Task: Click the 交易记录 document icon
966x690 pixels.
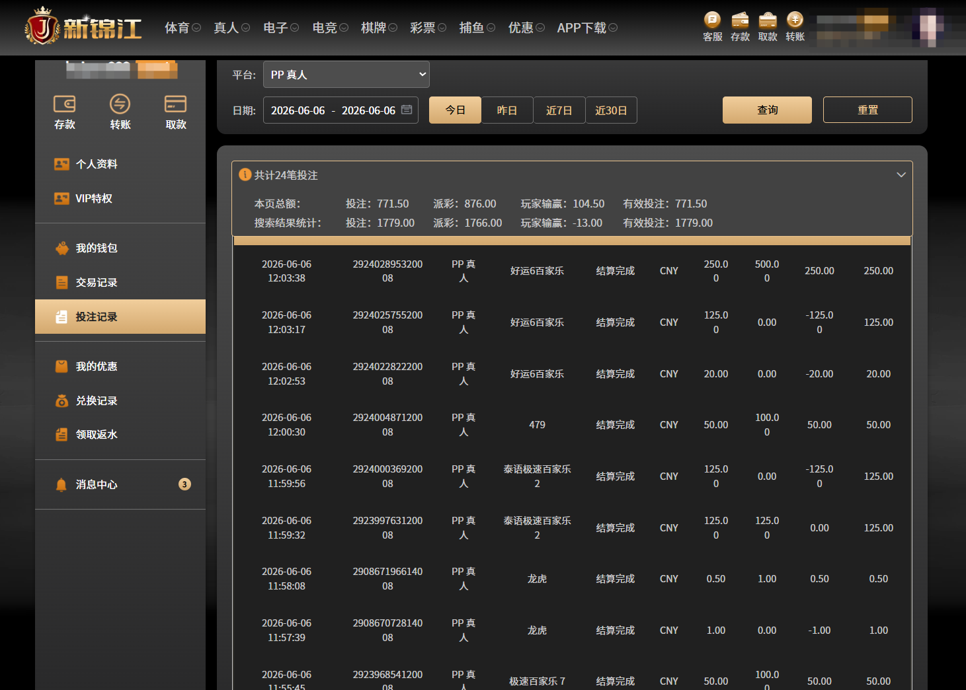Action: (61, 282)
